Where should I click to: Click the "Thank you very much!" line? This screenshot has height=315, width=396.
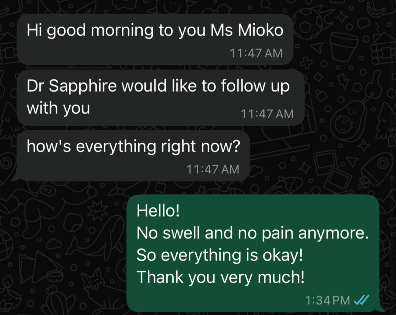point(220,277)
